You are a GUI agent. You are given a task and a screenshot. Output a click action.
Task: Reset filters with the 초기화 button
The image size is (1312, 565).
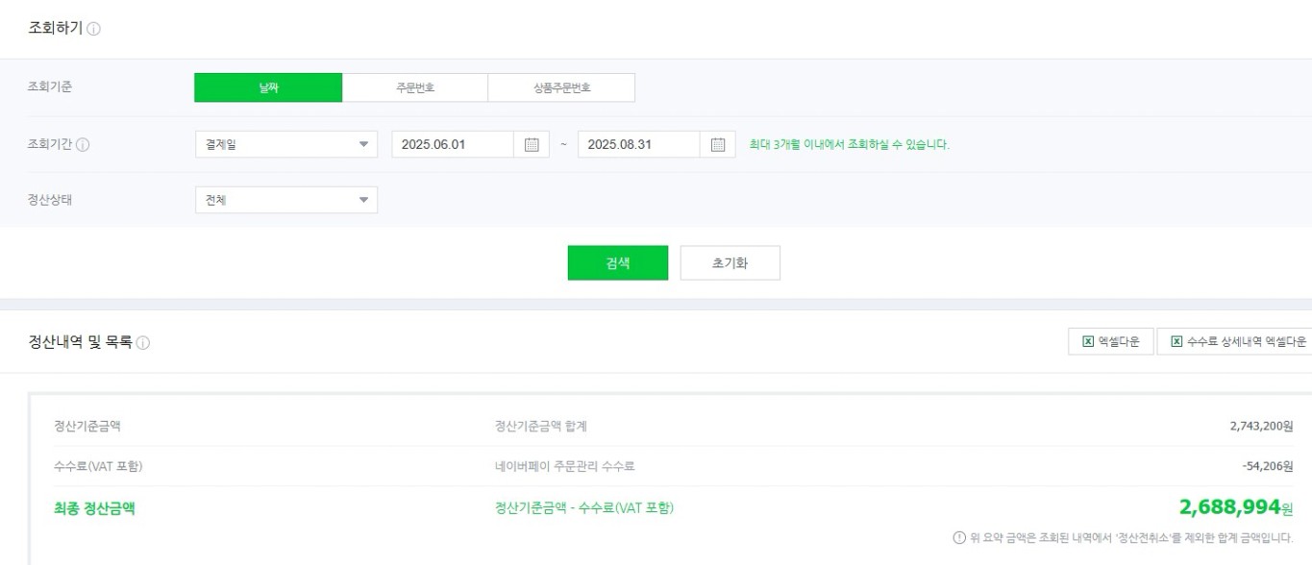(x=730, y=263)
